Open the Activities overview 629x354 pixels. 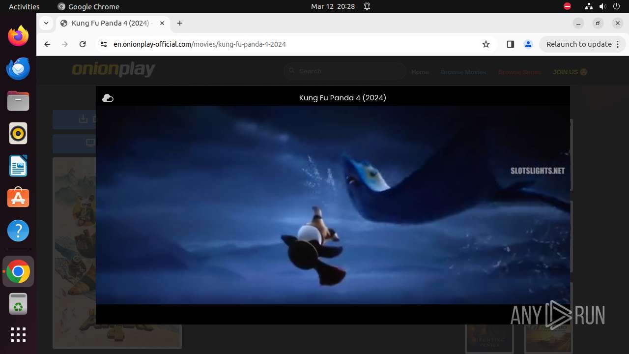(x=24, y=6)
